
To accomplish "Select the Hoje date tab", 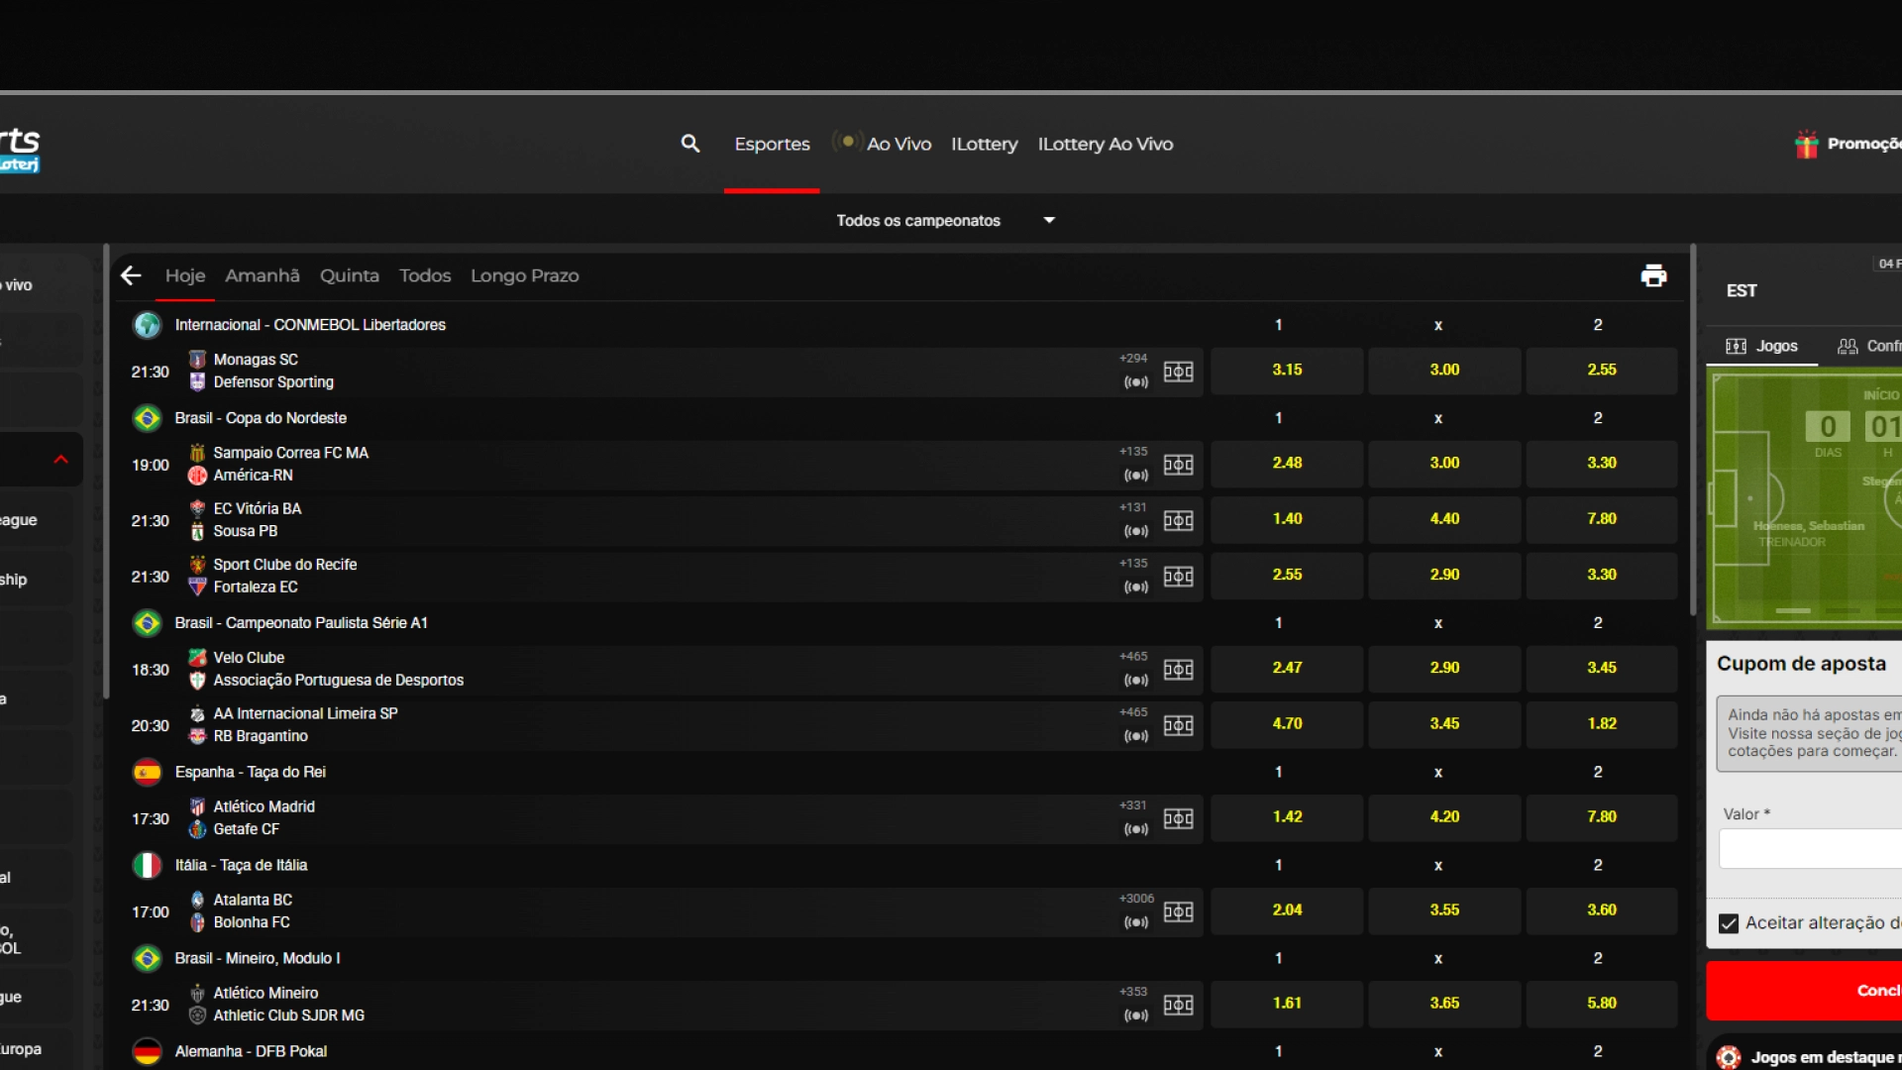I will [185, 275].
